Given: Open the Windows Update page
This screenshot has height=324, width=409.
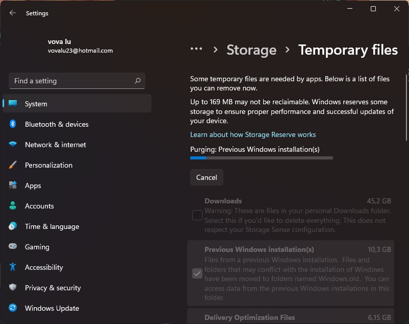Looking at the screenshot, I should [77, 308].
